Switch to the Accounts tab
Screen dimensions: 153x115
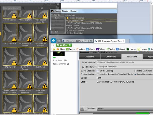coord(90,57)
